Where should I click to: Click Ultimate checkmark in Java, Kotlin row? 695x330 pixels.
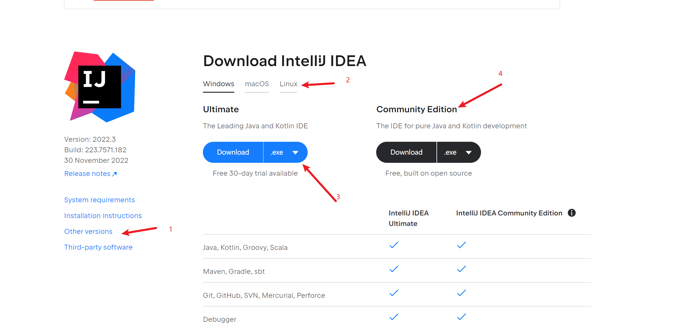[x=394, y=245]
